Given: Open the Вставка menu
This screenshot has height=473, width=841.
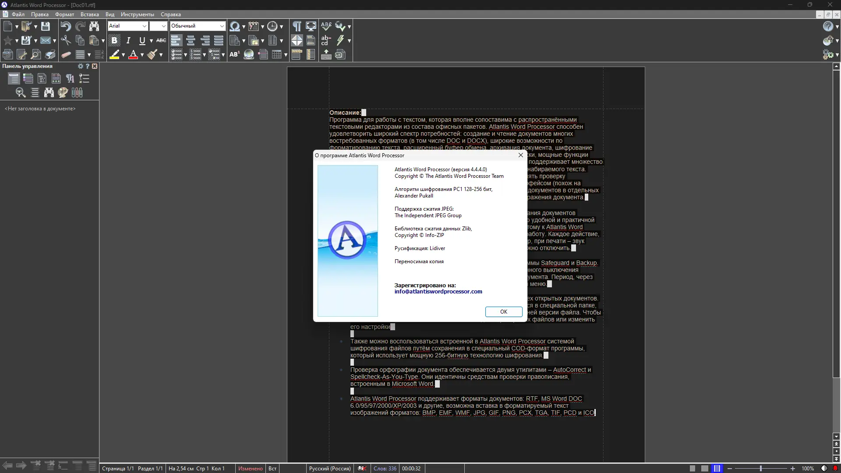Looking at the screenshot, I should [x=89, y=14].
